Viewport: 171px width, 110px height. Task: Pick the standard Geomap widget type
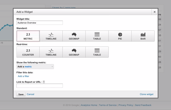click(x=74, y=36)
